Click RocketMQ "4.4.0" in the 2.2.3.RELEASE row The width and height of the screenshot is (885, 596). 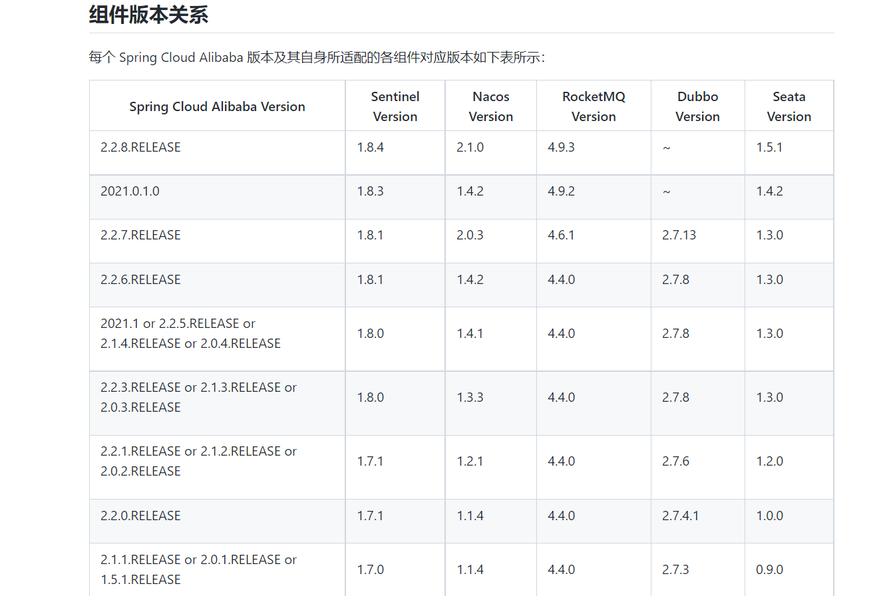tap(561, 397)
